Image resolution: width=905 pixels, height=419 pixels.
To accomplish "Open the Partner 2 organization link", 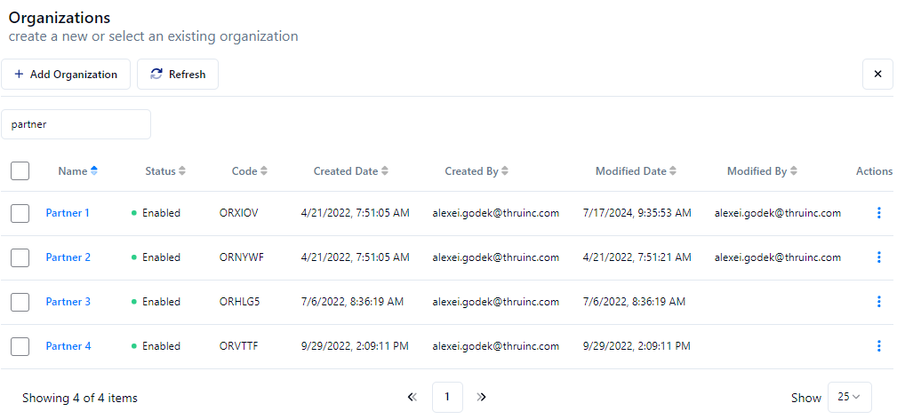I will click(x=68, y=257).
